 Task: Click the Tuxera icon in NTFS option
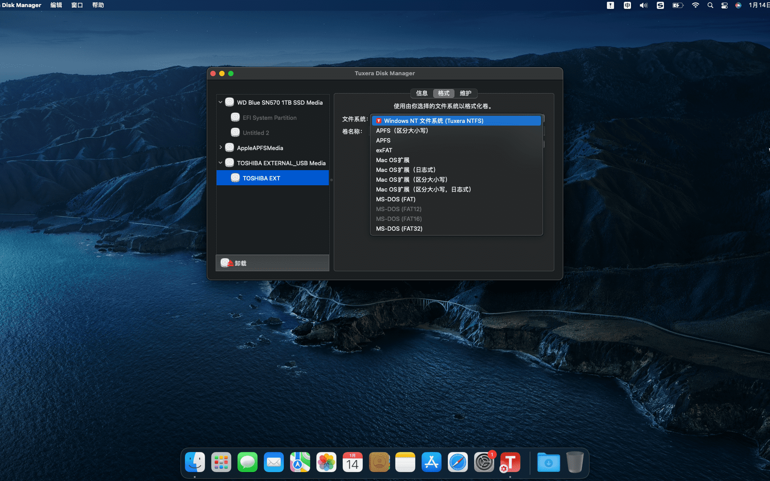click(x=378, y=121)
